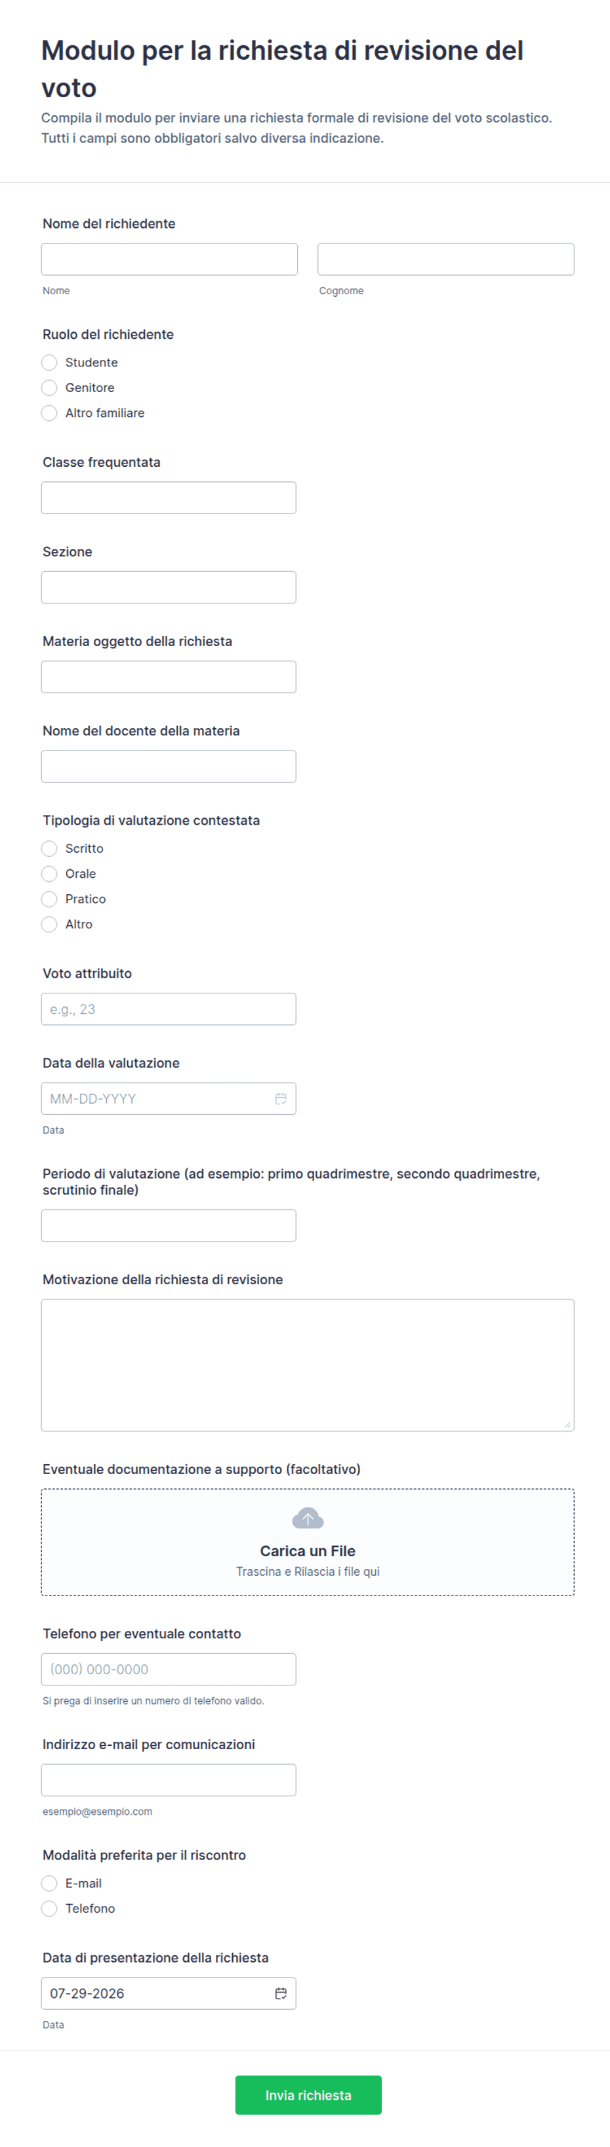Click the Motivazione della richiesta text area
Viewport: 610px width, 2147px height.
coord(308,1364)
